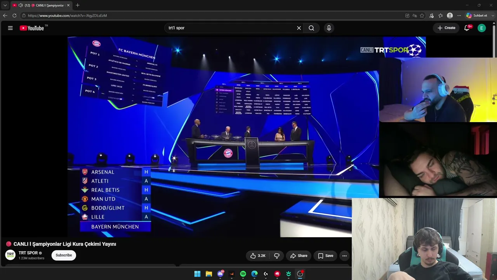Open Copilot Sohbet et button
Screen dimensions: 497x280
click(x=477, y=16)
